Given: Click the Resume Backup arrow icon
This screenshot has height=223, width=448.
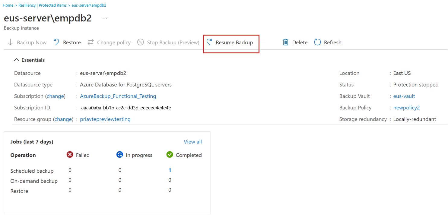Looking at the screenshot, I should pyautogui.click(x=209, y=42).
